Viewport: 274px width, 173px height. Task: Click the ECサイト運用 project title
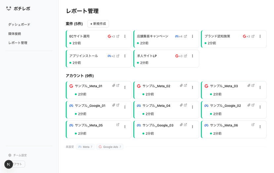coord(79,36)
